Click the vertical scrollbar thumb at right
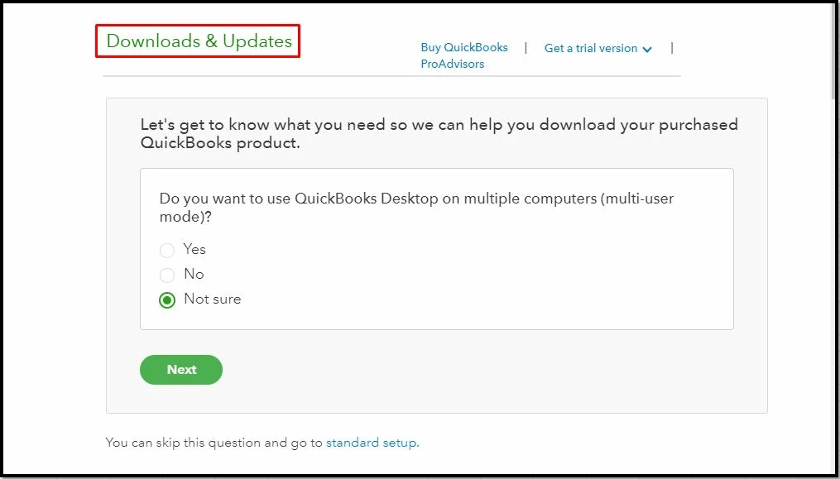Image resolution: width=840 pixels, height=479 pixels. [x=835, y=51]
